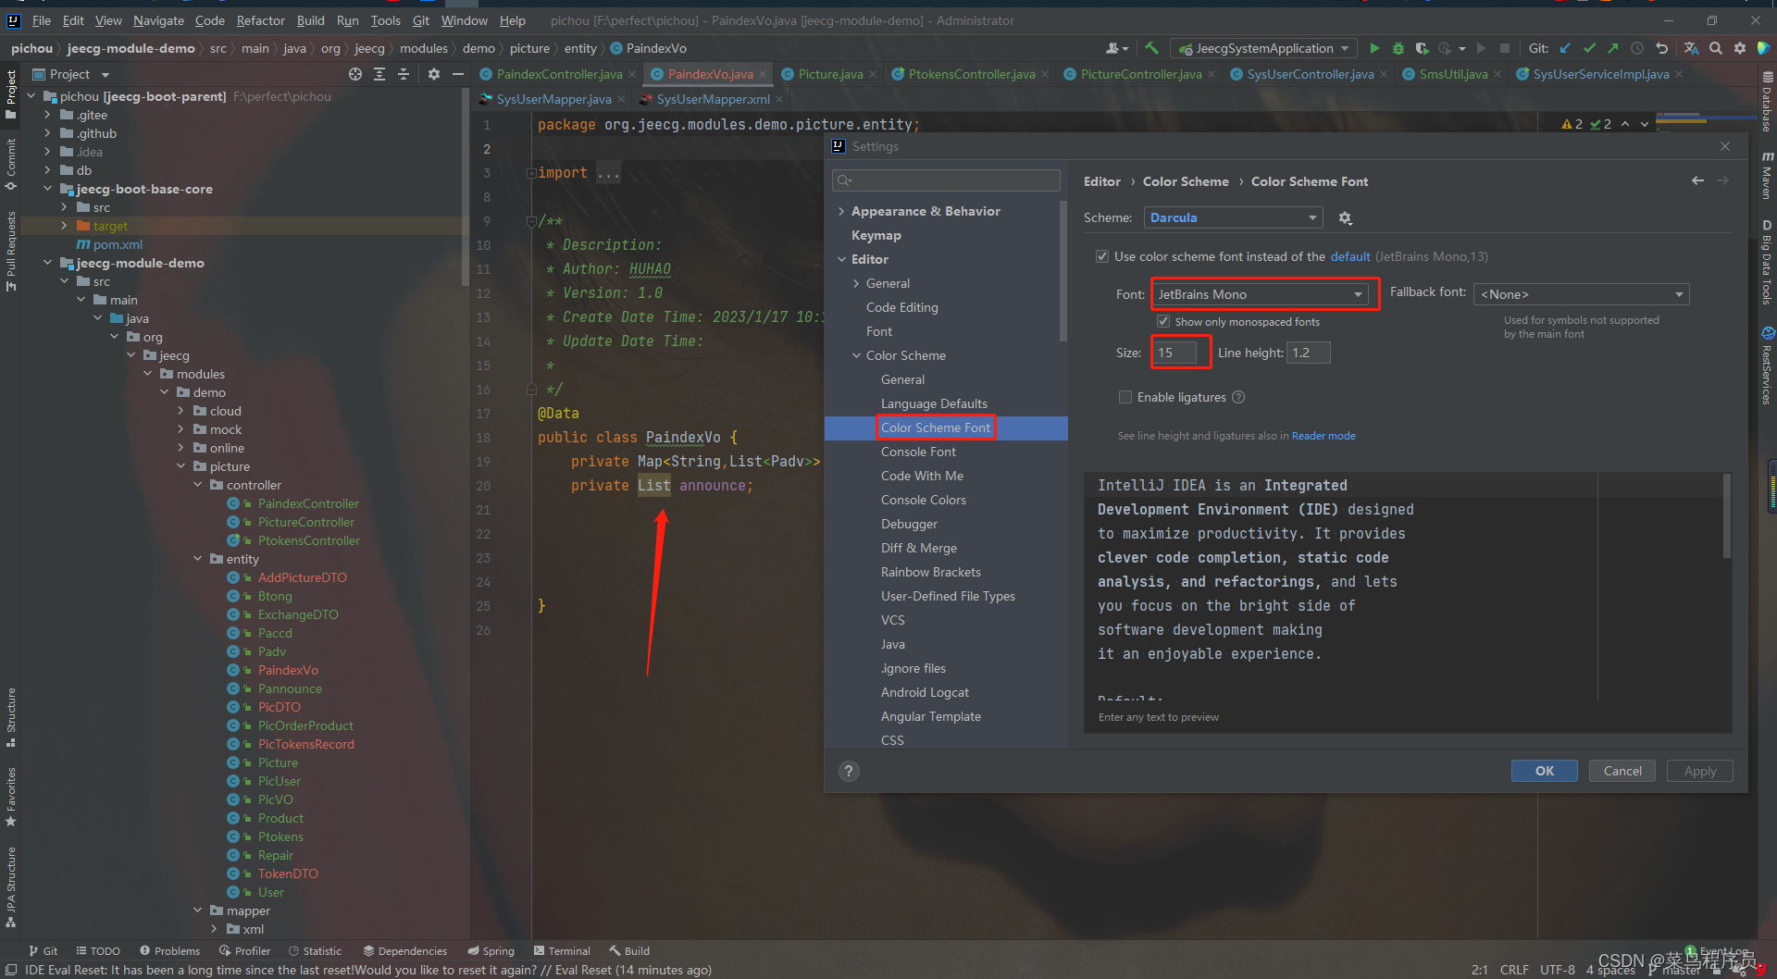This screenshot has width=1777, height=979.
Task: Run with coverage shield icon
Action: pos(1422,48)
